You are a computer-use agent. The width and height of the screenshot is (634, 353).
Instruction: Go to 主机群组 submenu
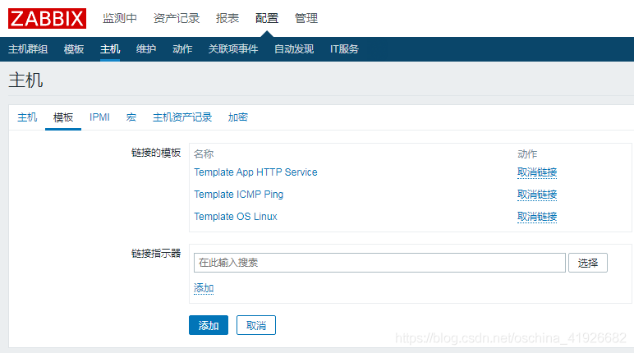tap(28, 49)
